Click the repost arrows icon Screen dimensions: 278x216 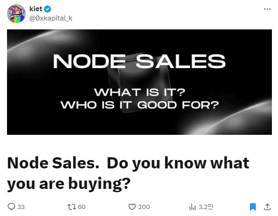tap(72, 207)
